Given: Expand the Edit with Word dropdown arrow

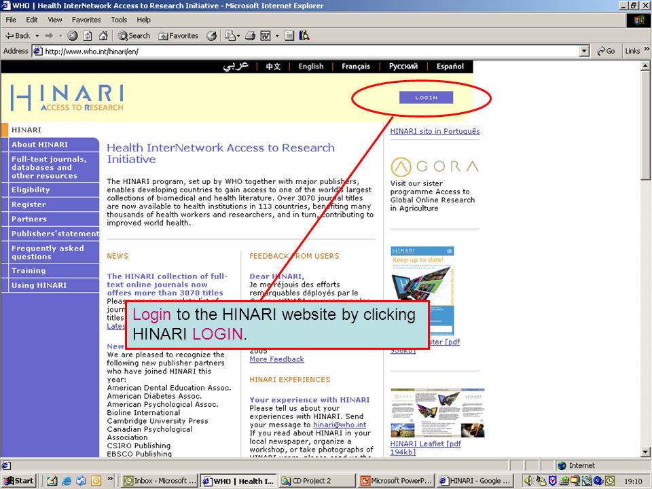Looking at the screenshot, I should [x=277, y=36].
